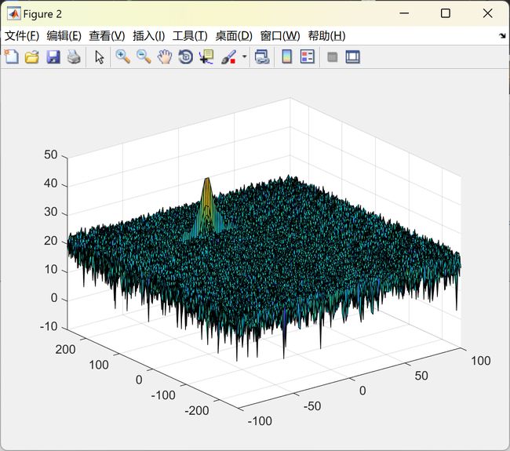Image resolution: width=510 pixels, height=451 pixels.
Task: Enable the Rotate 3D tool
Action: [186, 57]
